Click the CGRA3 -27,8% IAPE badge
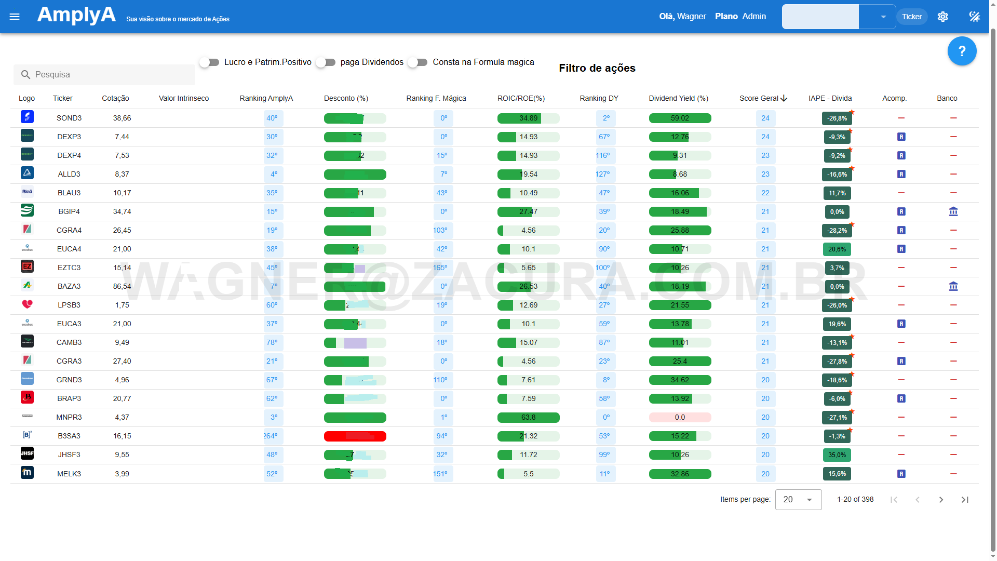 (x=837, y=362)
